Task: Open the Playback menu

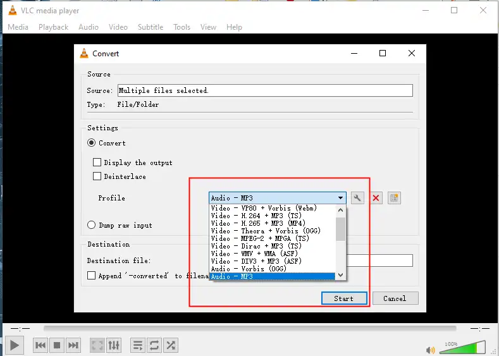Action: click(x=54, y=27)
